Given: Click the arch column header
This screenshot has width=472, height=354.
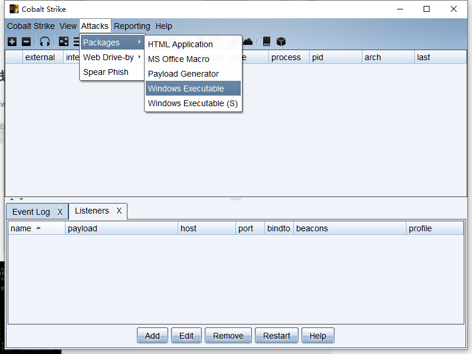Looking at the screenshot, I should click(388, 57).
